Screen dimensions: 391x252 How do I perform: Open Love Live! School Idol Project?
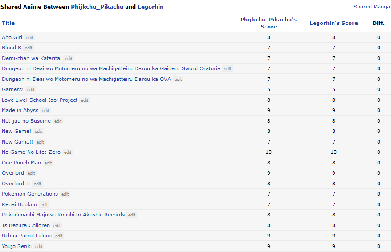(x=40, y=100)
